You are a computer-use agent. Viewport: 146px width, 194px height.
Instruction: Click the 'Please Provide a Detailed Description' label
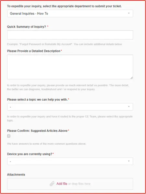(x=34, y=51)
